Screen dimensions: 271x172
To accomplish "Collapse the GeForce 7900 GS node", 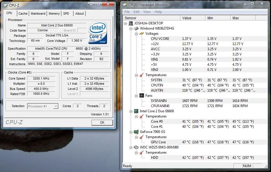I will point(131,132).
